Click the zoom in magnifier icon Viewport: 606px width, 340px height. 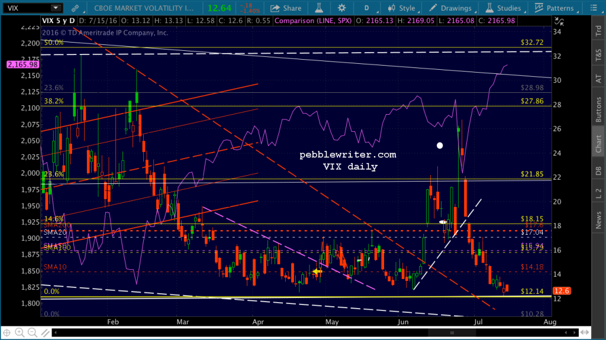pyautogui.click(x=20, y=332)
